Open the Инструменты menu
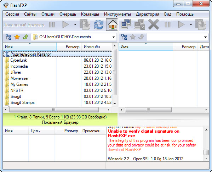The width and height of the screenshot is (212, 172). pyautogui.click(x=118, y=14)
